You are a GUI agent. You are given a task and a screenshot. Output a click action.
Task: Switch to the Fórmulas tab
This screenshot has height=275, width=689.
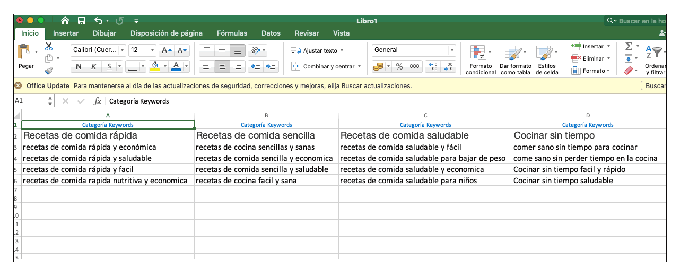pyautogui.click(x=232, y=33)
